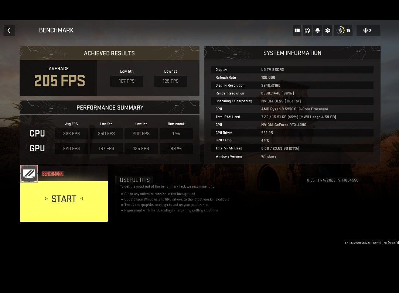Click the 205 FPS average value

59,81
